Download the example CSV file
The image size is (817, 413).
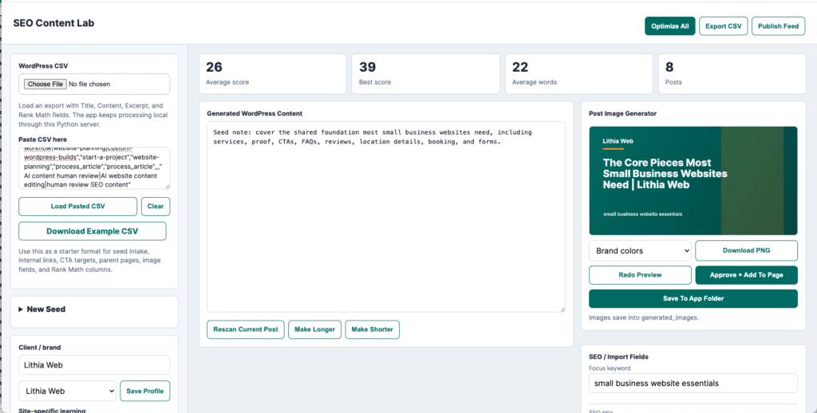(x=93, y=231)
